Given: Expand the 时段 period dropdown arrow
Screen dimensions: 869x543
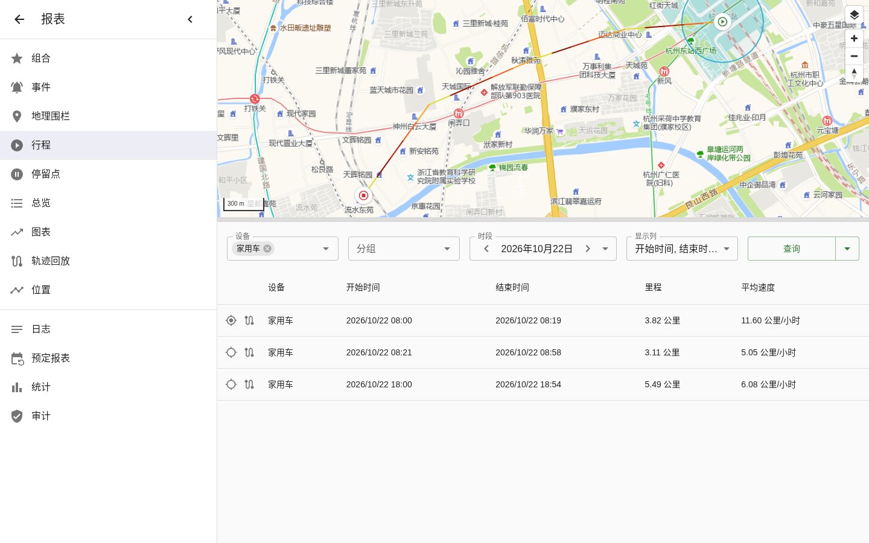Looking at the screenshot, I should pyautogui.click(x=605, y=249).
